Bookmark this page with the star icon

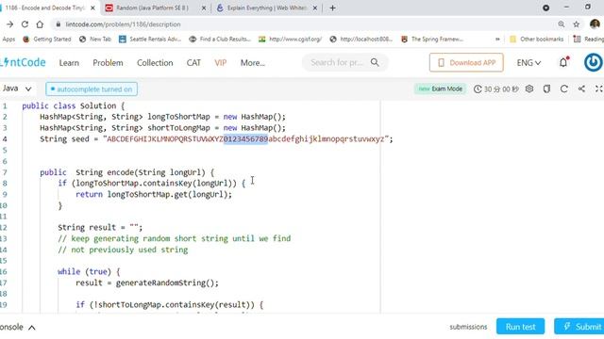(x=577, y=24)
